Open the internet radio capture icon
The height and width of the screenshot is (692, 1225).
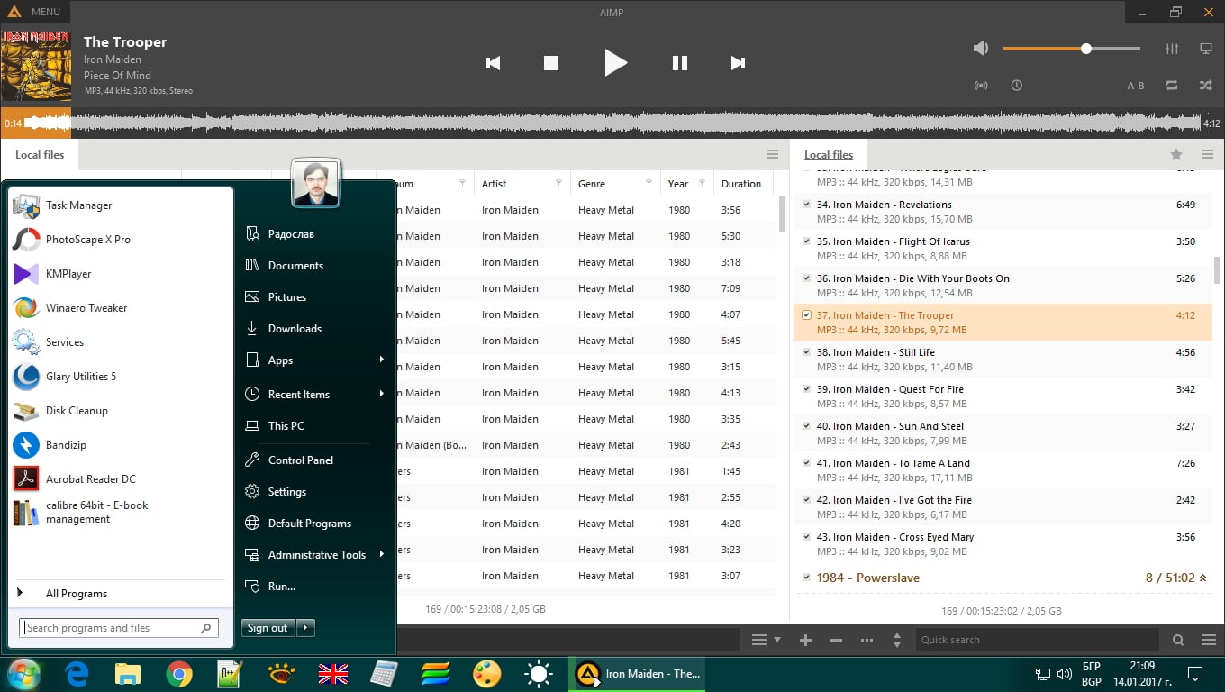point(981,86)
